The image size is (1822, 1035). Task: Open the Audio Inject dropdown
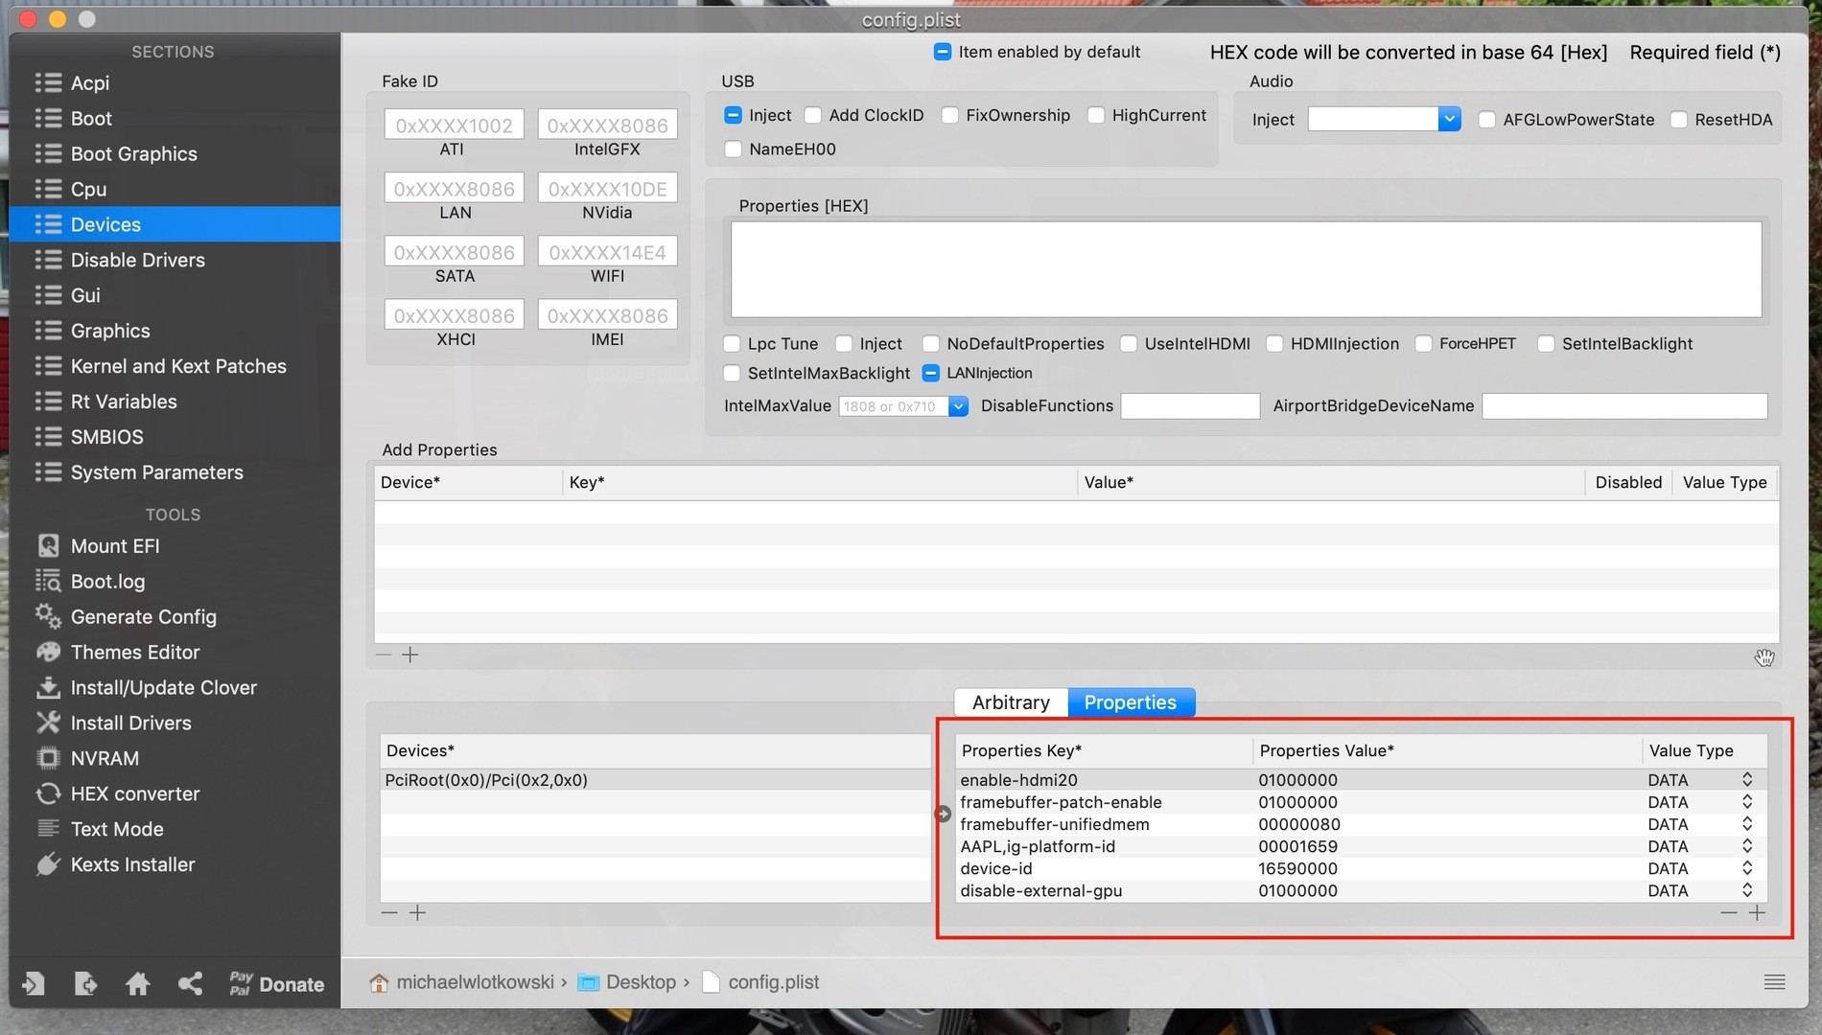point(1449,120)
